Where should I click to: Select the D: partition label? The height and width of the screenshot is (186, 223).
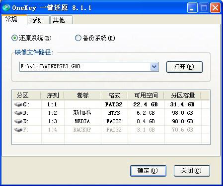(x=26, y=113)
